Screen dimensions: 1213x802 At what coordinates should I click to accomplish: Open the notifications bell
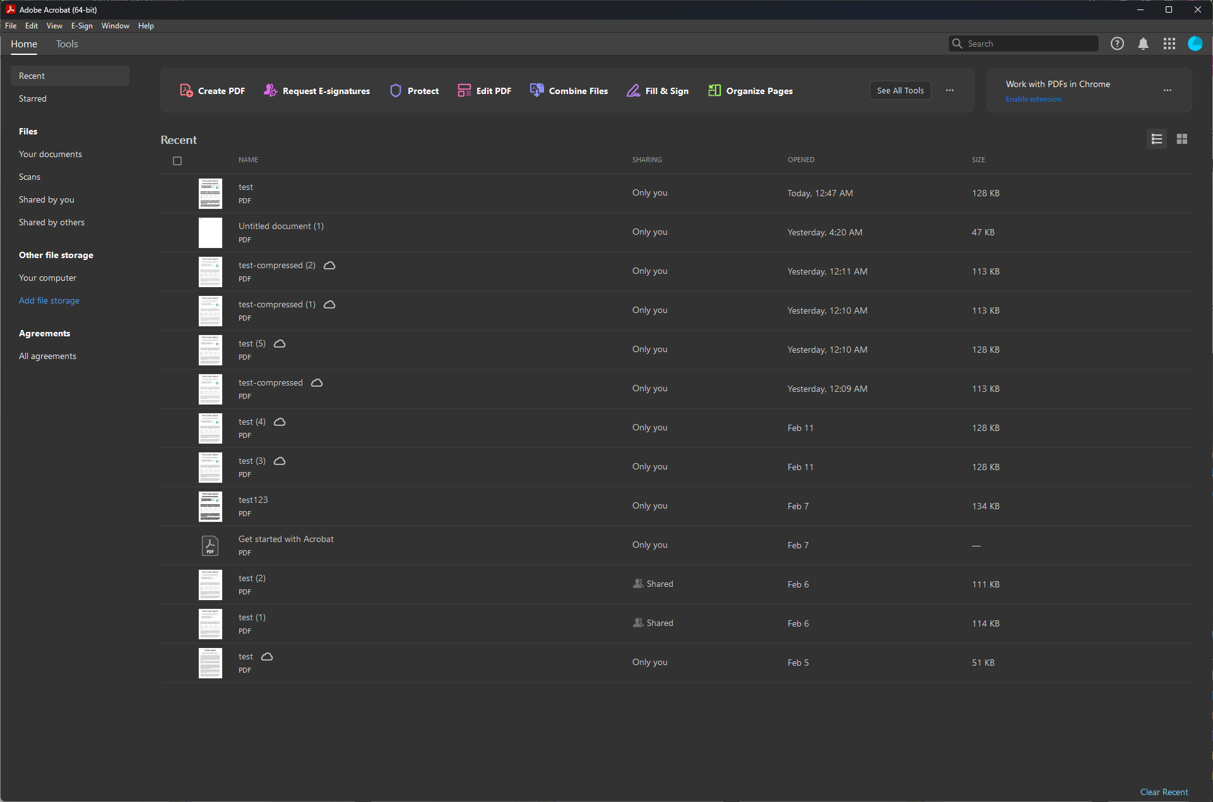tap(1143, 44)
